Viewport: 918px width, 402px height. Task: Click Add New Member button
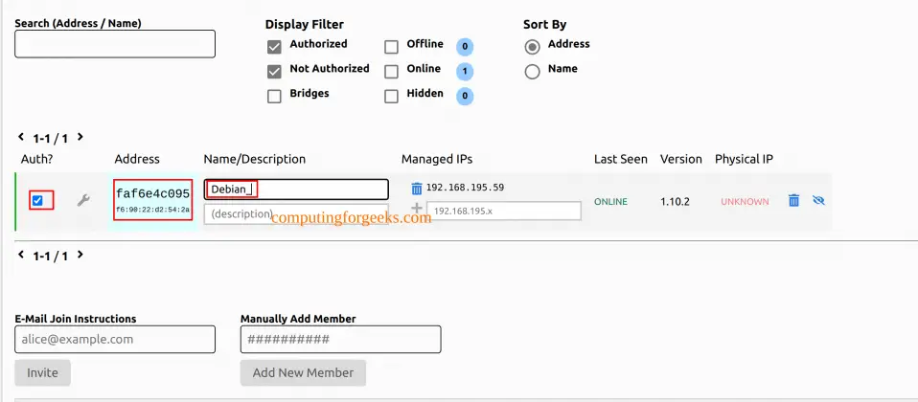click(x=303, y=372)
